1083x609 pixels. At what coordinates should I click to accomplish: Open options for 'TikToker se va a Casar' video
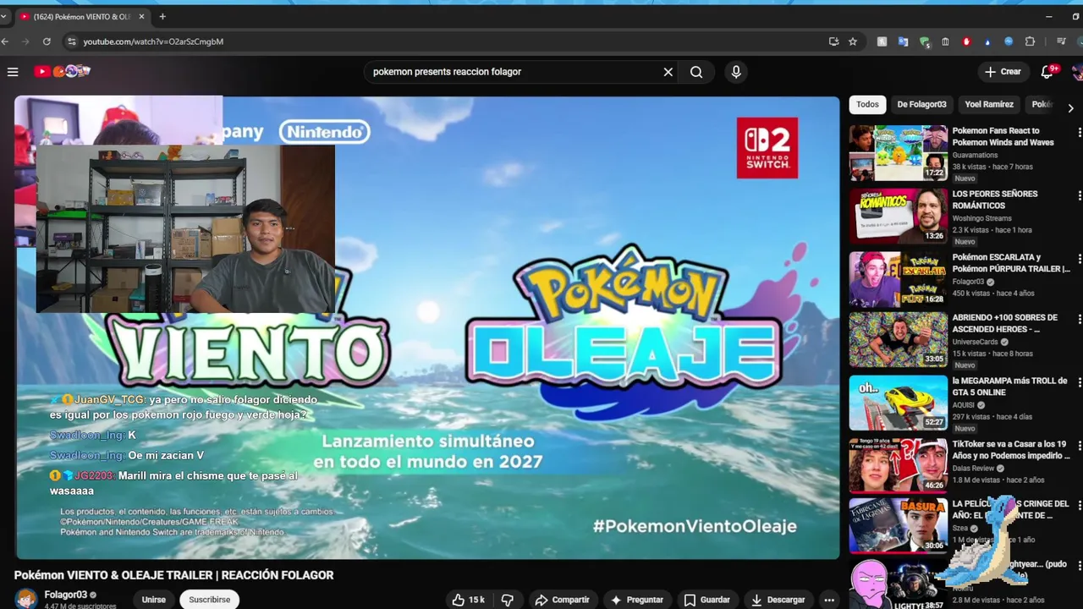(1079, 446)
